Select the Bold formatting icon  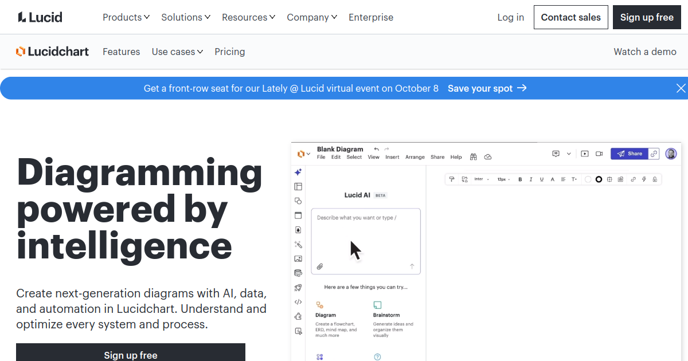521,179
